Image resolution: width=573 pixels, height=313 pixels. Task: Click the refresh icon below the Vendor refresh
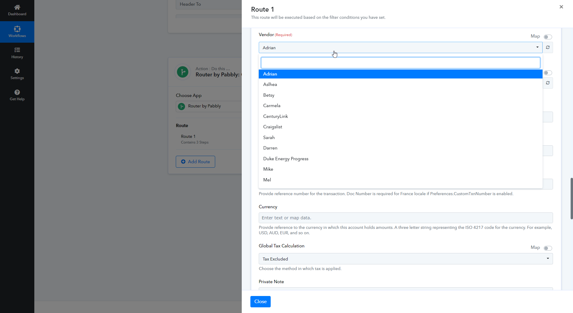click(x=548, y=83)
